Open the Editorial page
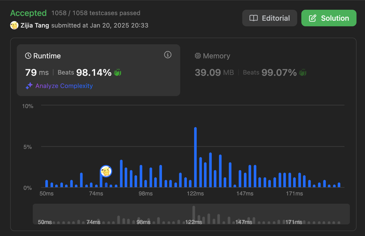 pyautogui.click(x=270, y=18)
